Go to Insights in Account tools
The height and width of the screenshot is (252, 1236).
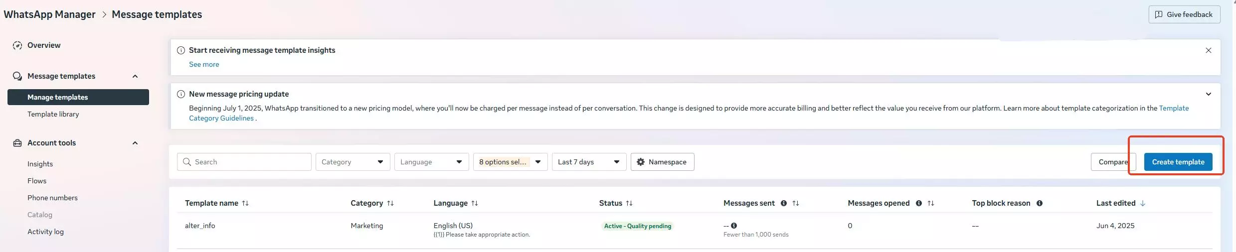[x=40, y=164]
